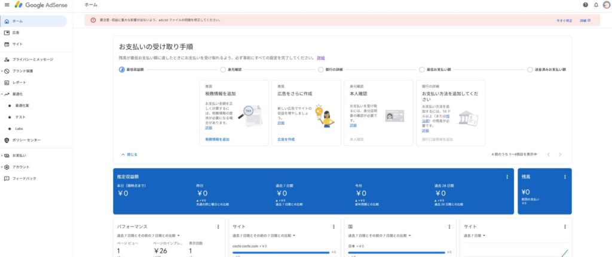
Task: Open 推定収益額 card options menu
Action: point(507,177)
